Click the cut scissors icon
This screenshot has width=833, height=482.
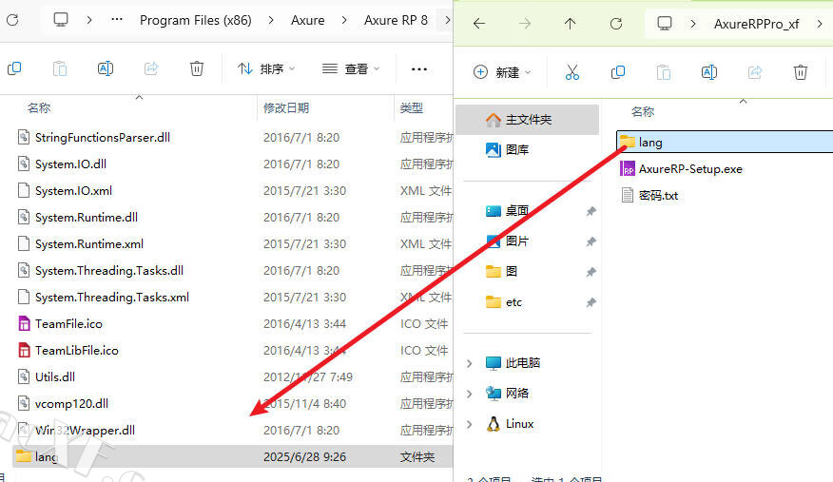[572, 72]
